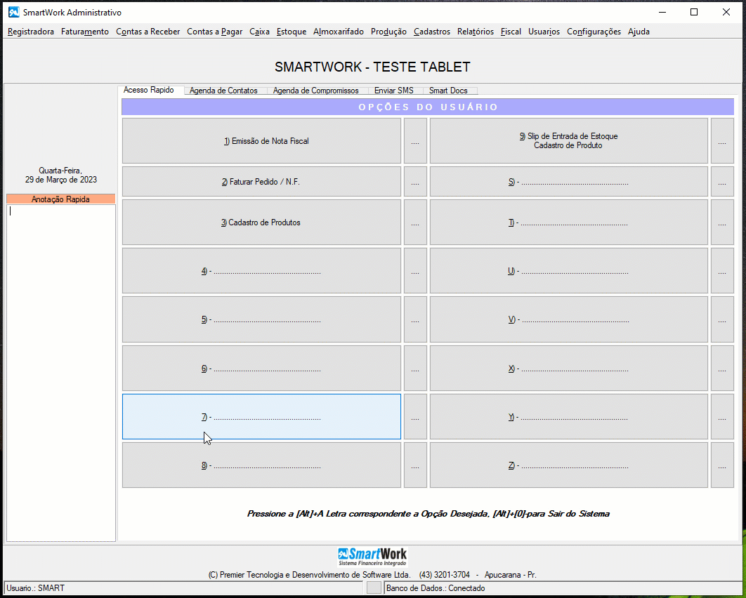Click the empty option 5) button

click(x=262, y=319)
